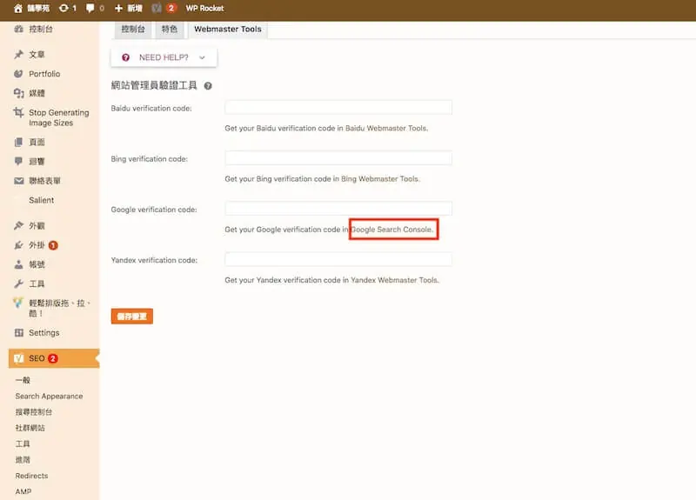Focus the Baidu verification code field
The image size is (696, 500).
[x=338, y=107]
